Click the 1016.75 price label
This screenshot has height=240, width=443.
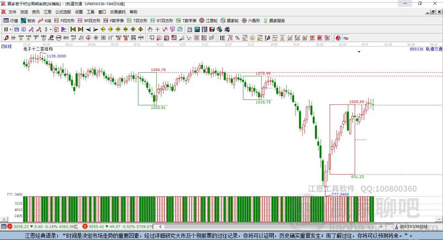pyautogui.click(x=263, y=102)
